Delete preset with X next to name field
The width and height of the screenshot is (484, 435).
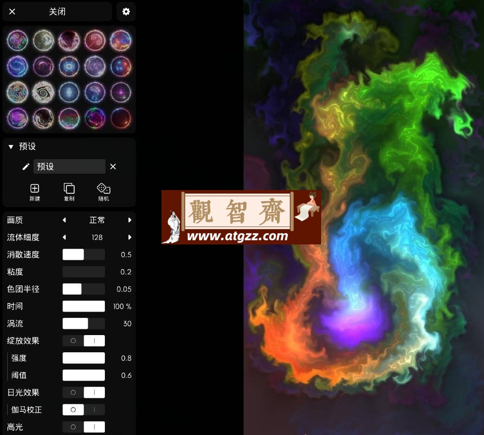click(113, 167)
